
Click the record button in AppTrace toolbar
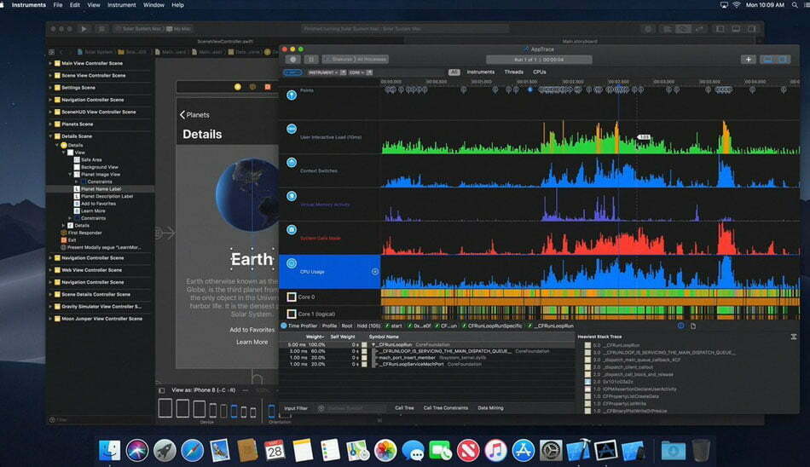293,60
